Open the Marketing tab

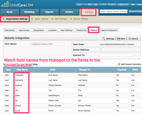(29, 12)
